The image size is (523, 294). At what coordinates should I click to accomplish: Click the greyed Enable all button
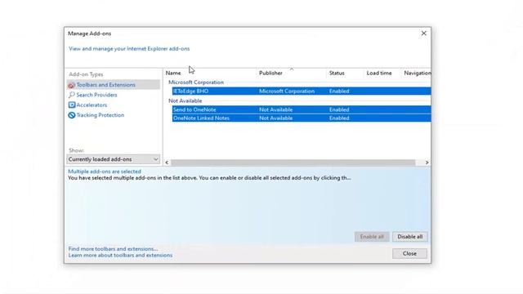pos(372,237)
